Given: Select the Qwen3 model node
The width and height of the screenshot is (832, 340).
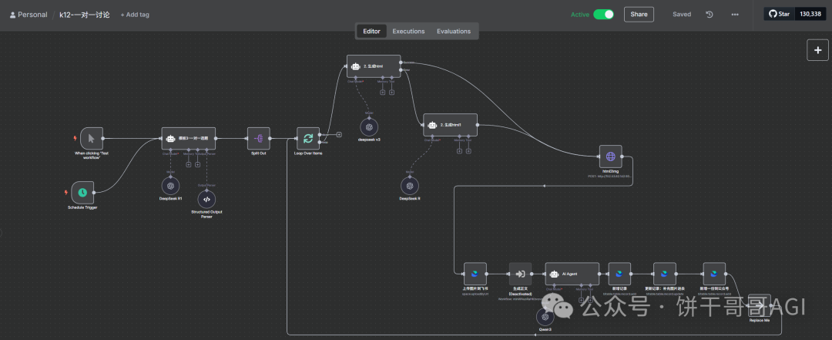Looking at the screenshot, I should [545, 317].
